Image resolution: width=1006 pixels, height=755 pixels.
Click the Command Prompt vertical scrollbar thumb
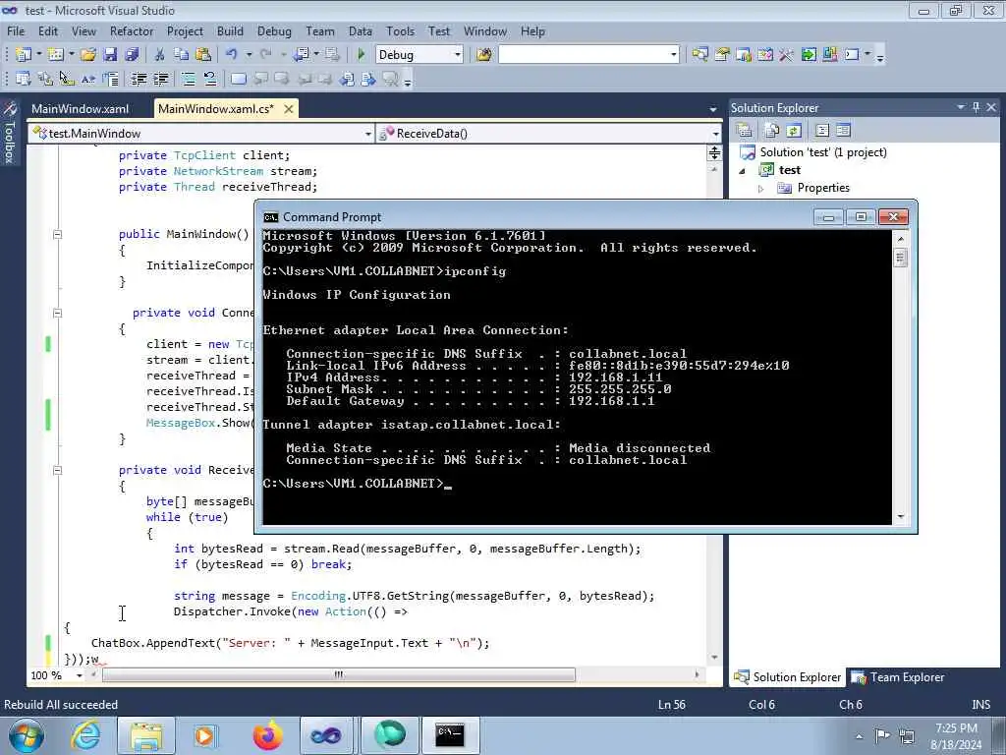(x=900, y=259)
